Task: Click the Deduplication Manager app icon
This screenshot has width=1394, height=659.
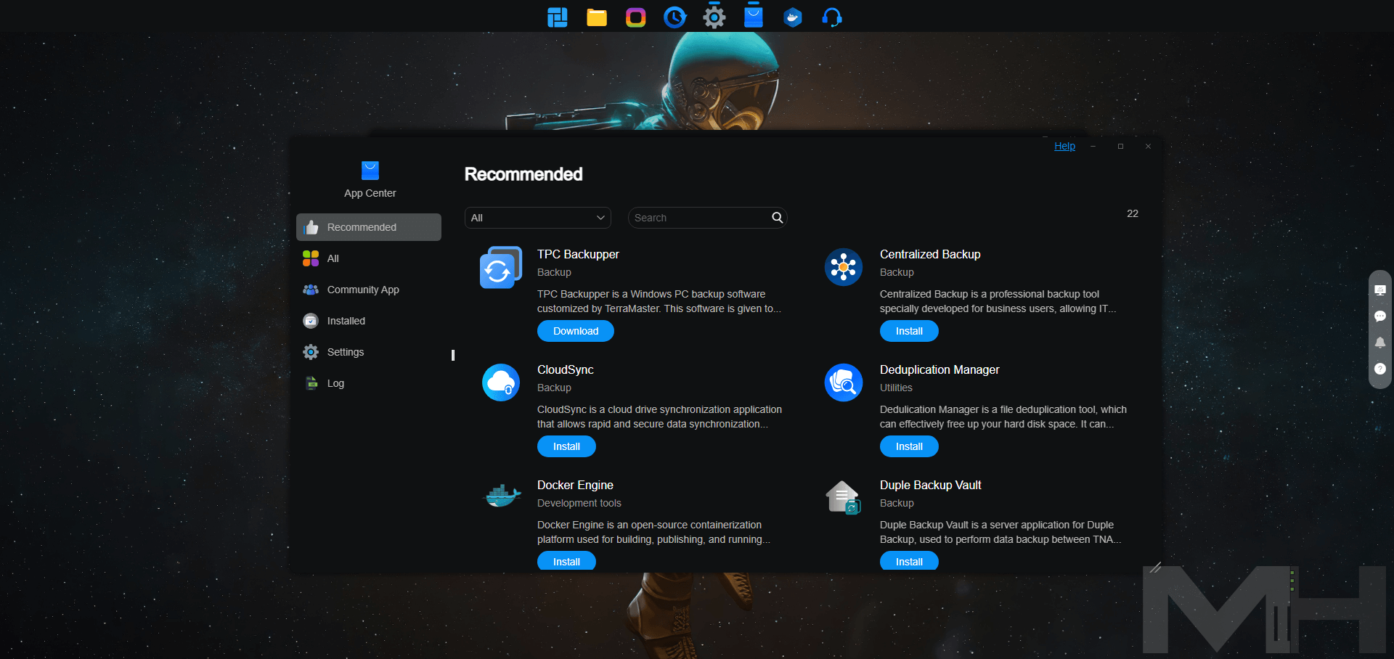Action: pos(844,382)
